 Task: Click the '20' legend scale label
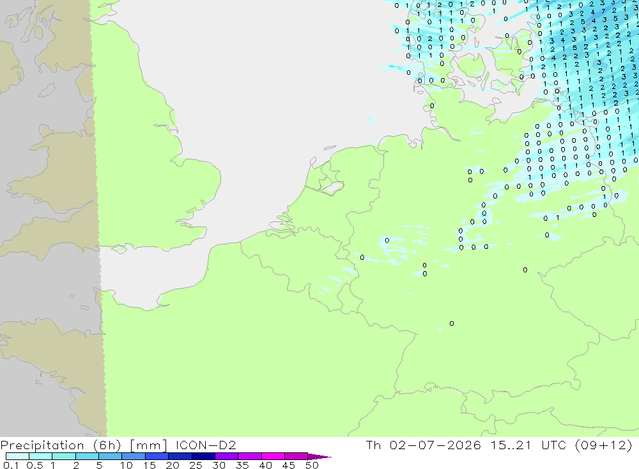point(173,465)
